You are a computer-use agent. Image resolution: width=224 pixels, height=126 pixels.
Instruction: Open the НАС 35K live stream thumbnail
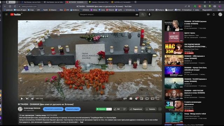[x=174, y=49]
